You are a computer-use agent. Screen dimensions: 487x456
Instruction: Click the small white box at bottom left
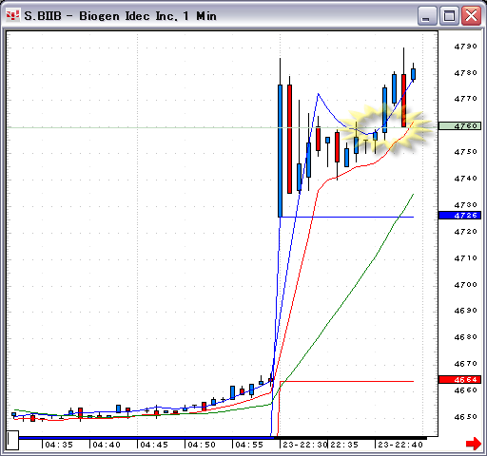coord(12,440)
